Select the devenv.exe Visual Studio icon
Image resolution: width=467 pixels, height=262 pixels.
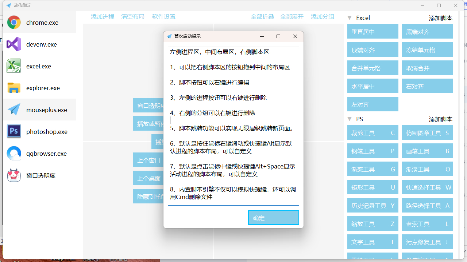click(x=14, y=44)
